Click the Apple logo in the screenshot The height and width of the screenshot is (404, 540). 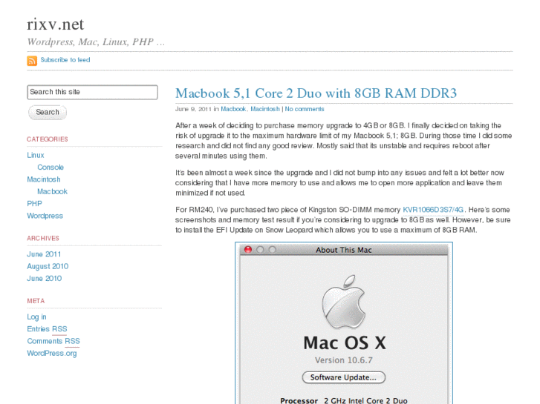(x=344, y=302)
